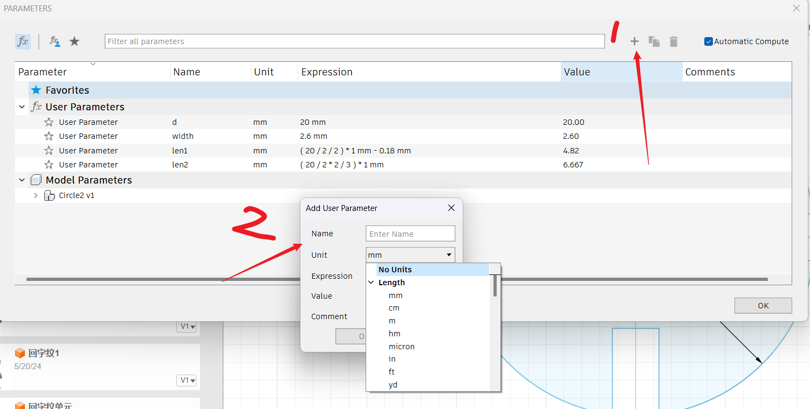Click expression "2.6 mm" of width
The image size is (810, 409).
click(314, 136)
